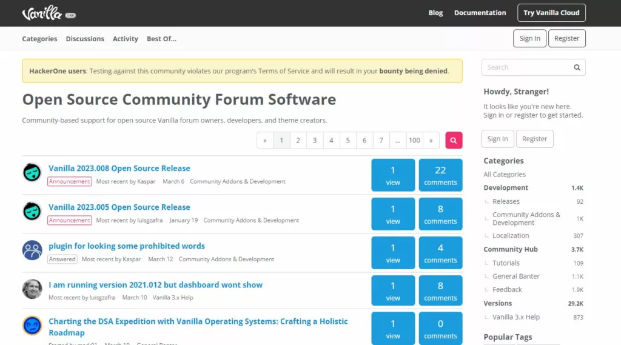Open the Releases subcategory
This screenshot has height=345, width=621.
pyautogui.click(x=506, y=201)
